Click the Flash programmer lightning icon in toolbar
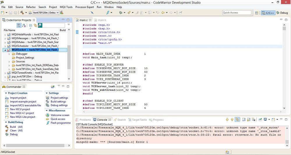This screenshot has height=155, width=291. 107,13
